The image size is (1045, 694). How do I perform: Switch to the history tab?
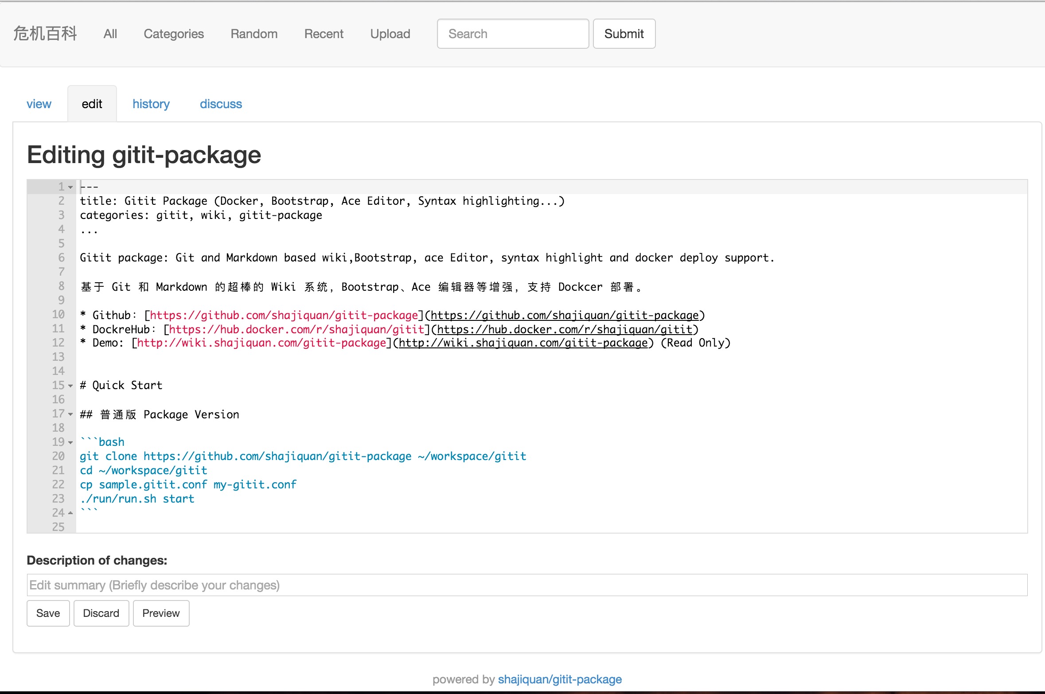click(151, 104)
